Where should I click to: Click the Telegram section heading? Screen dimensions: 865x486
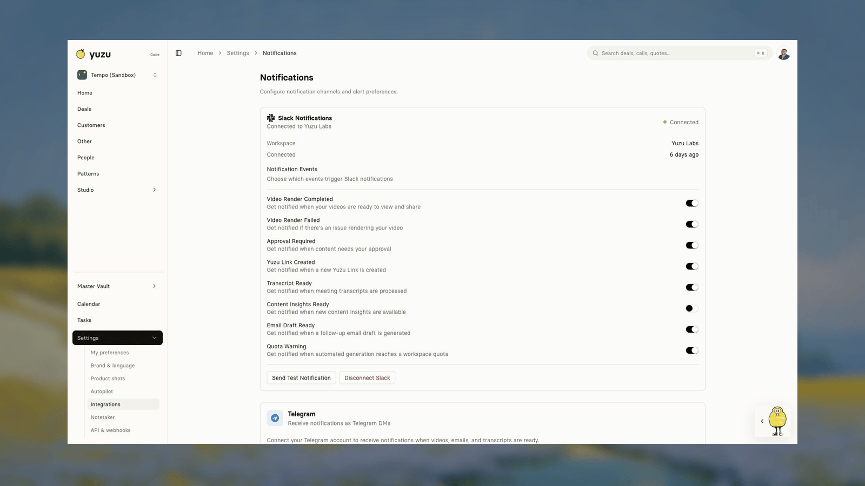click(302, 414)
